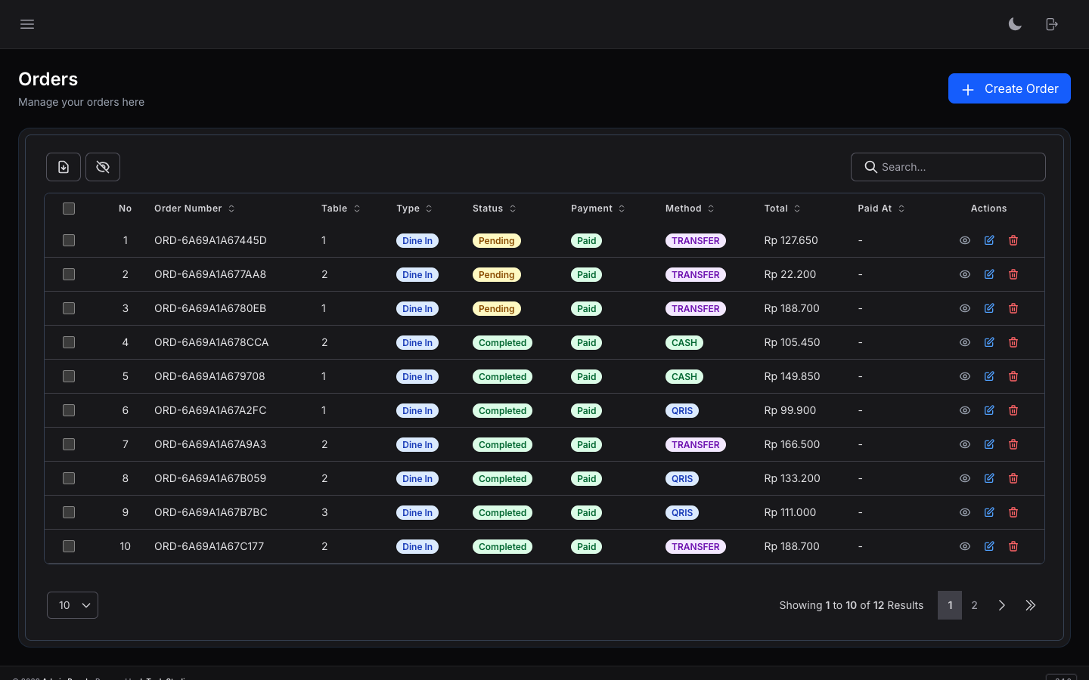Sort by Table column

pyautogui.click(x=341, y=209)
